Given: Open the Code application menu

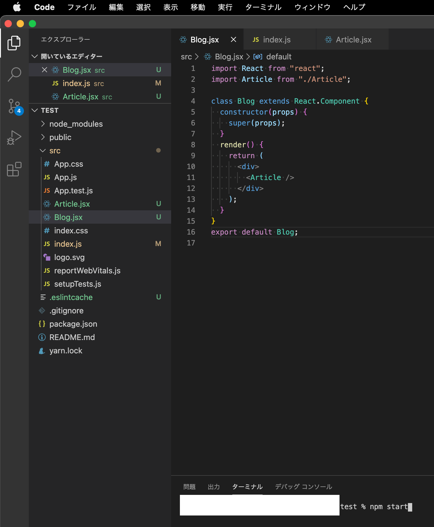Looking at the screenshot, I should point(45,7).
